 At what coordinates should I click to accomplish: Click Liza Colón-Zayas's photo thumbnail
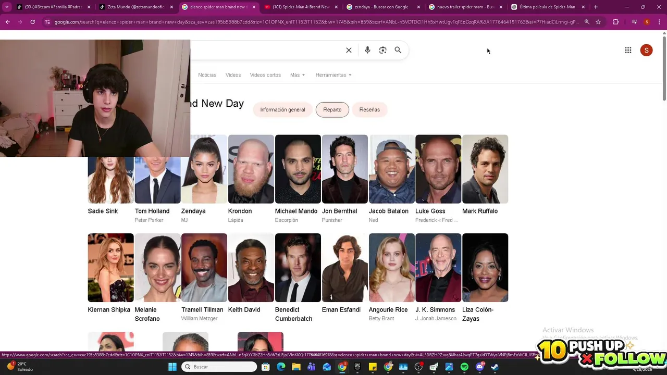[485, 268]
